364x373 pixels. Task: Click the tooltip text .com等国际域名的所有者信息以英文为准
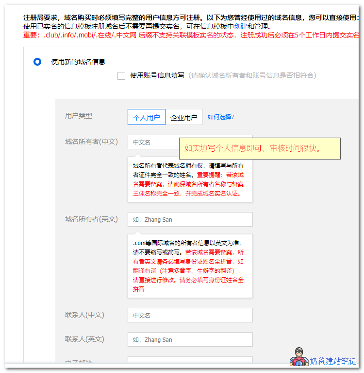[187, 243]
